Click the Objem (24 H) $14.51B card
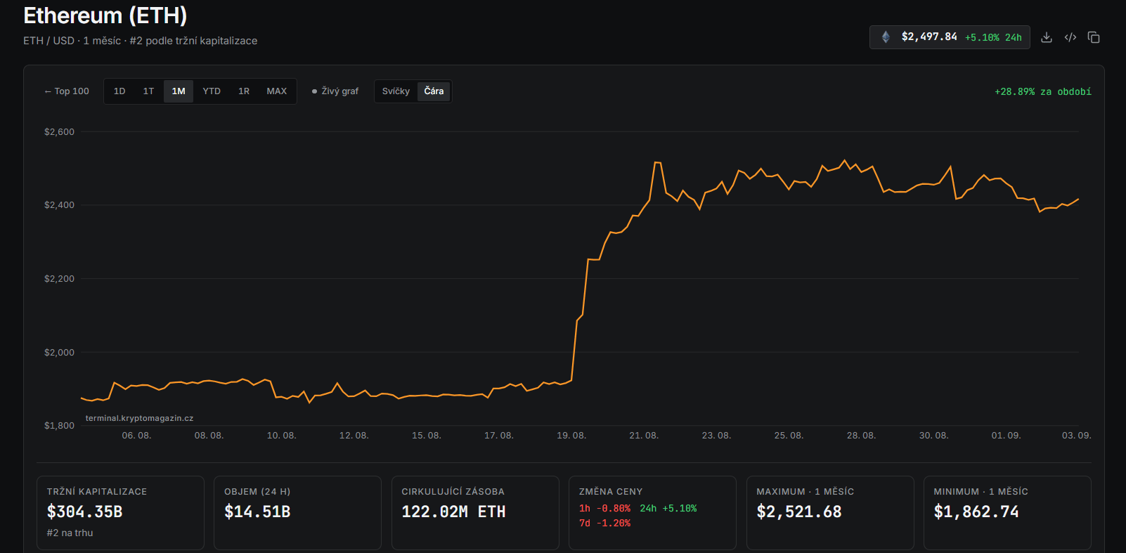 [297, 513]
